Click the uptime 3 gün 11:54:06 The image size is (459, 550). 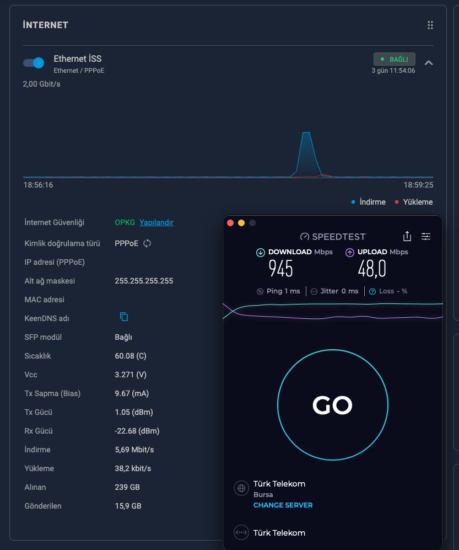[393, 71]
